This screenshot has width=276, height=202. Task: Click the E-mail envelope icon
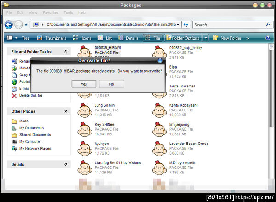pyautogui.click(x=14, y=89)
